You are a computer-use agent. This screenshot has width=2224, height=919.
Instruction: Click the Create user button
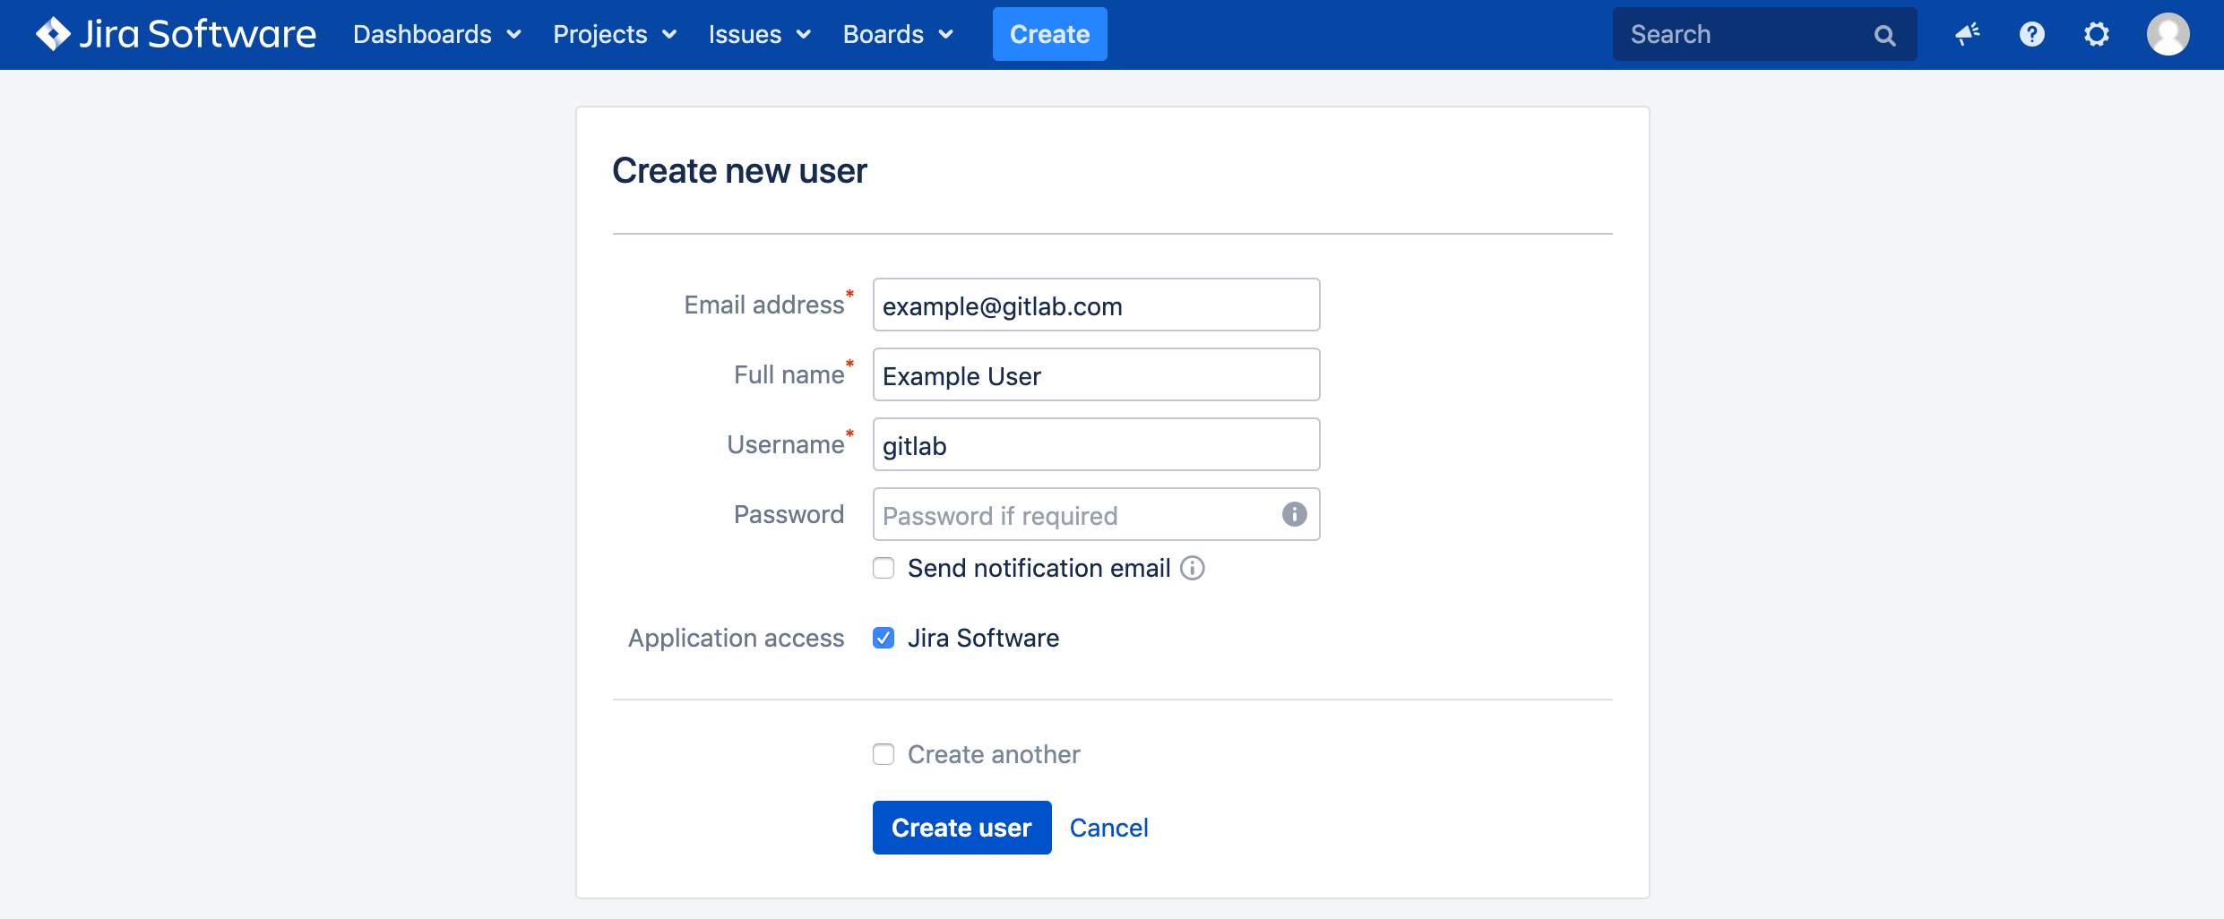pyautogui.click(x=961, y=827)
